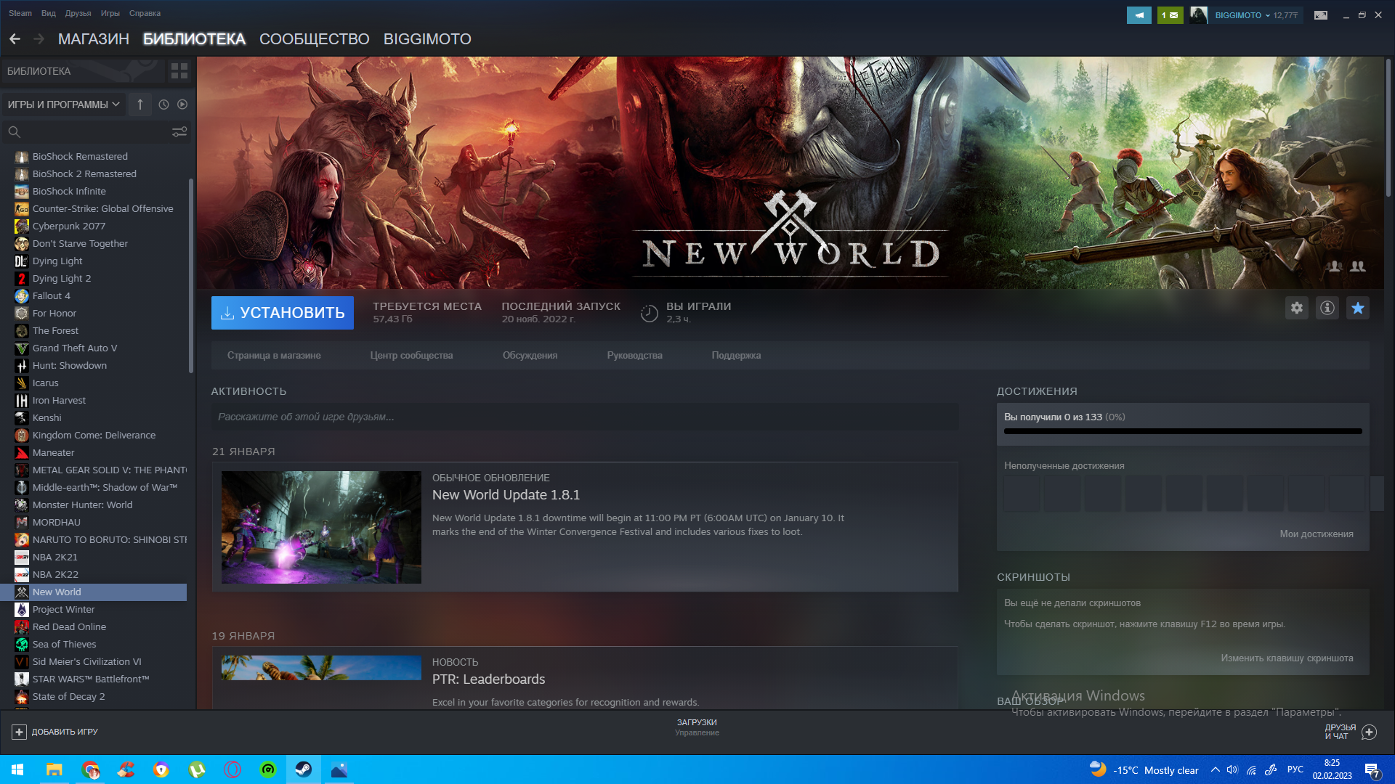Show recent games clock icon
Image resolution: width=1395 pixels, height=784 pixels.
pos(164,105)
